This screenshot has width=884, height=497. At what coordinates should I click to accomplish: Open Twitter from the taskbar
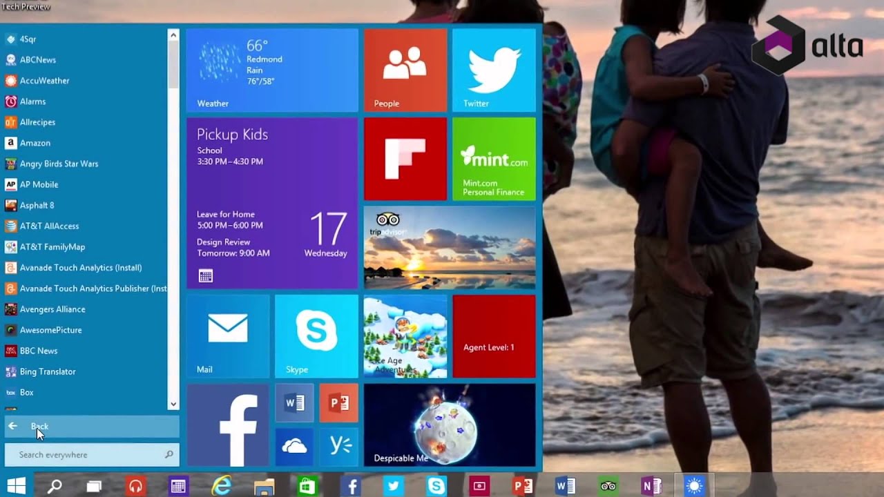(x=394, y=486)
